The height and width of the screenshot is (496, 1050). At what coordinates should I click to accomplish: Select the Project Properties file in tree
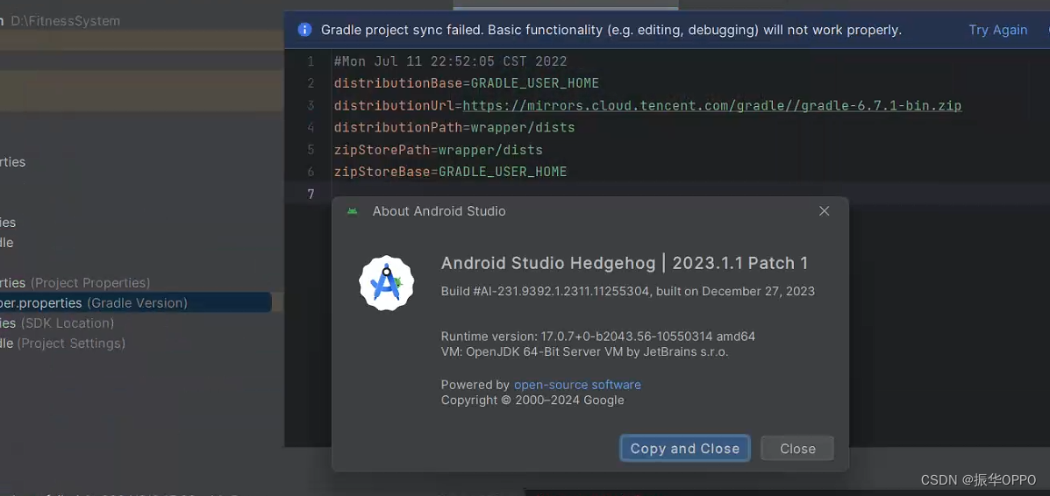(x=75, y=283)
